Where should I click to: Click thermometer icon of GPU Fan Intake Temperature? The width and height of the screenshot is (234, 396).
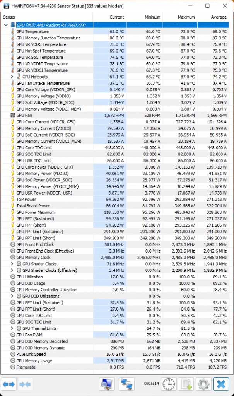(x=13, y=83)
